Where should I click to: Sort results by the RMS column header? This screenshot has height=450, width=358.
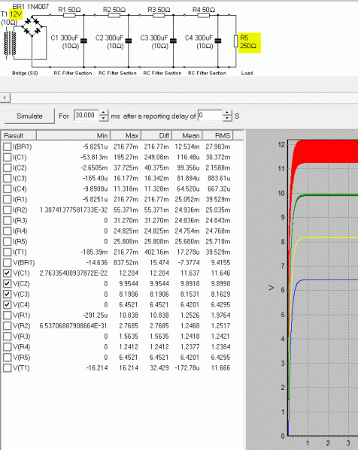pos(218,135)
